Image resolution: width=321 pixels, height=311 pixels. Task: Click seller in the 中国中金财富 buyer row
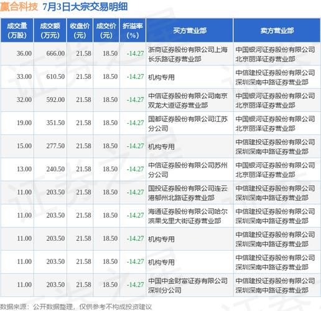(276, 285)
